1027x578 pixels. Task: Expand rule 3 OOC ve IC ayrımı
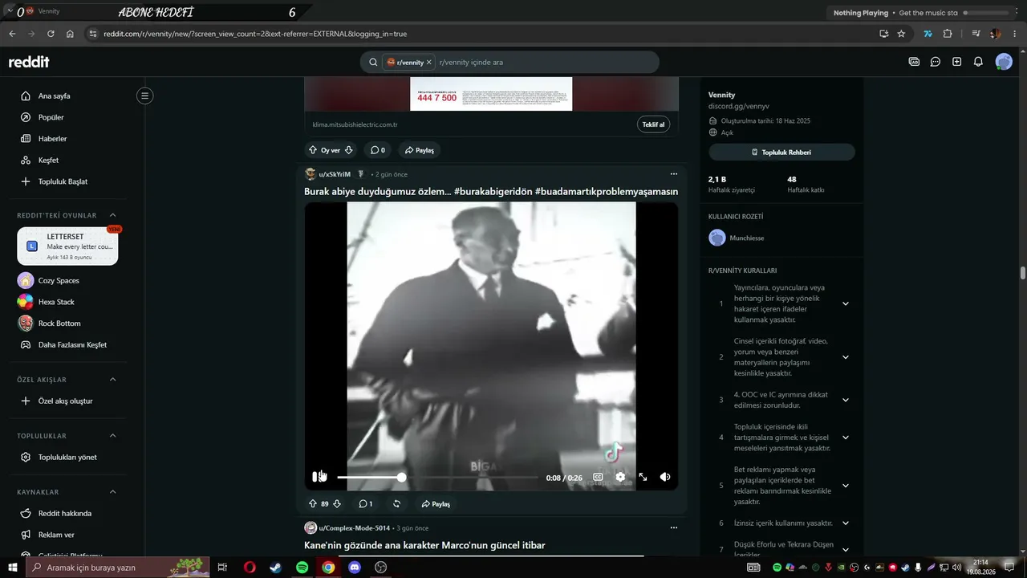point(846,400)
